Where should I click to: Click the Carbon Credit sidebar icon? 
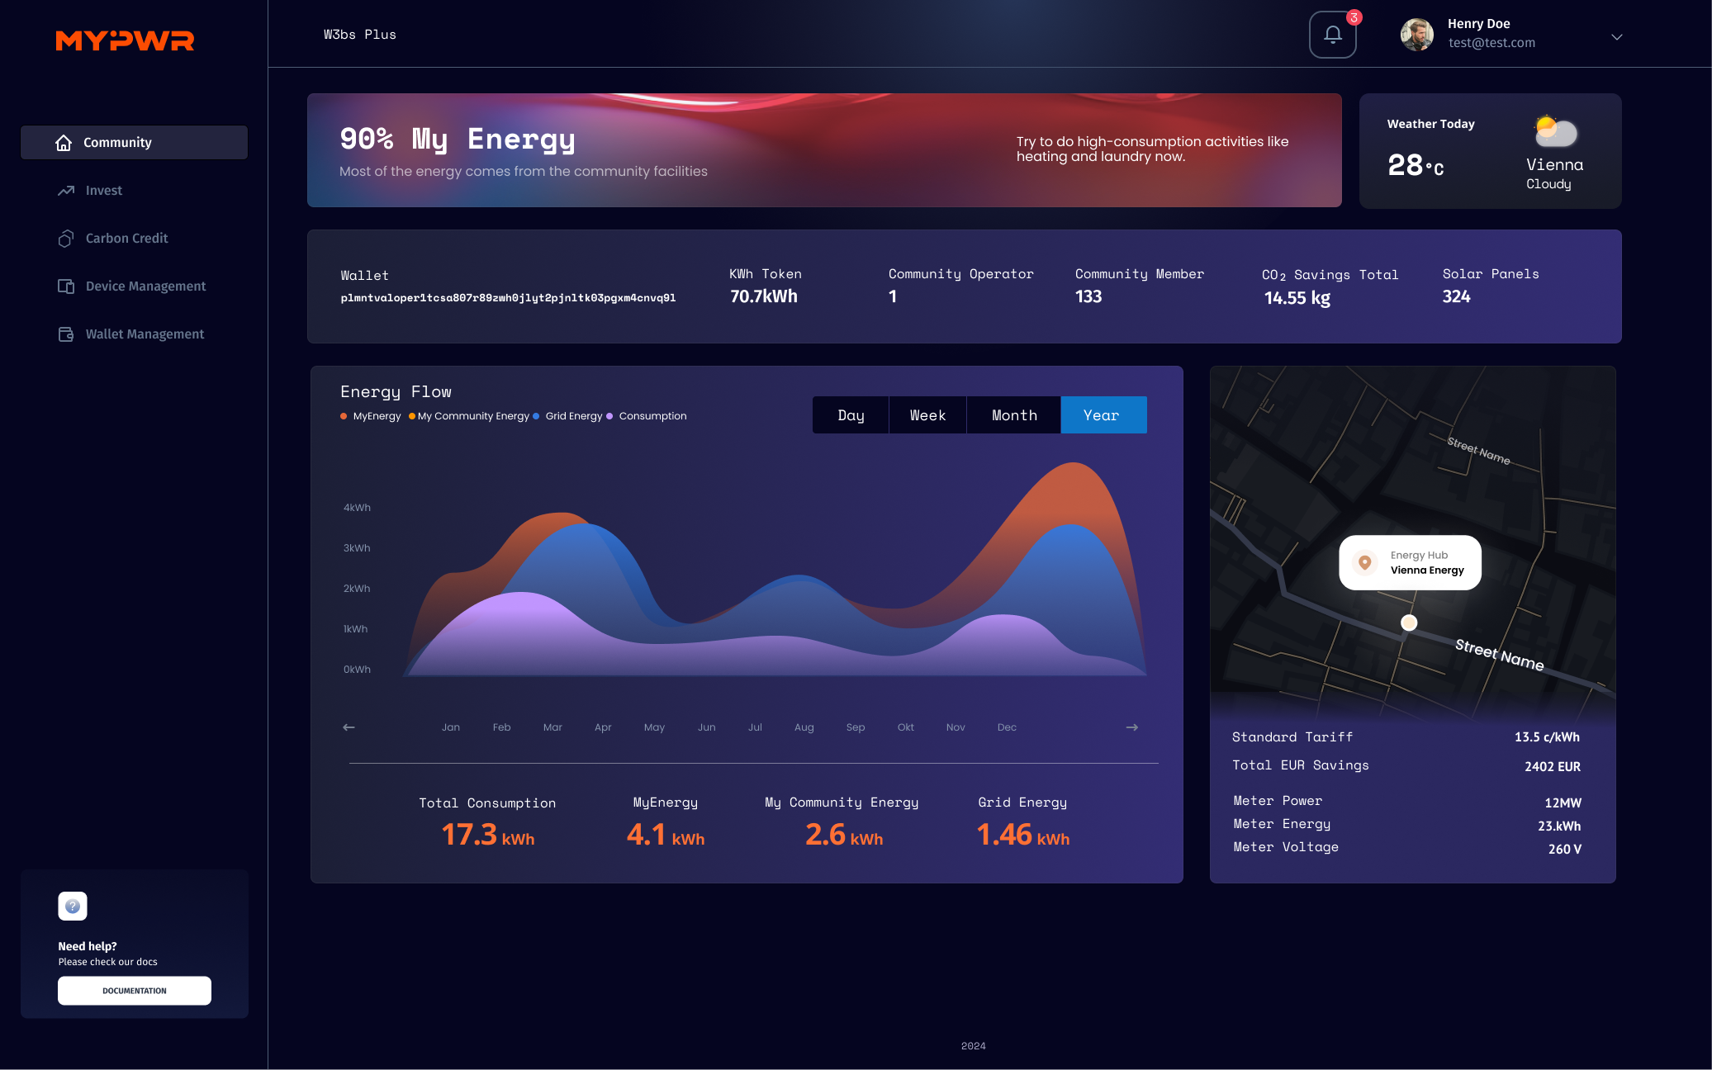pos(65,238)
